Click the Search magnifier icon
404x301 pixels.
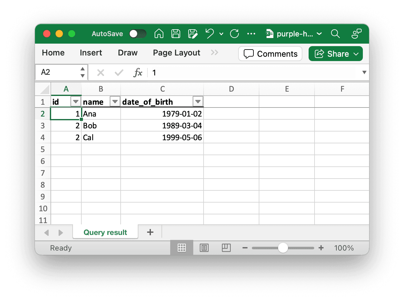(335, 34)
